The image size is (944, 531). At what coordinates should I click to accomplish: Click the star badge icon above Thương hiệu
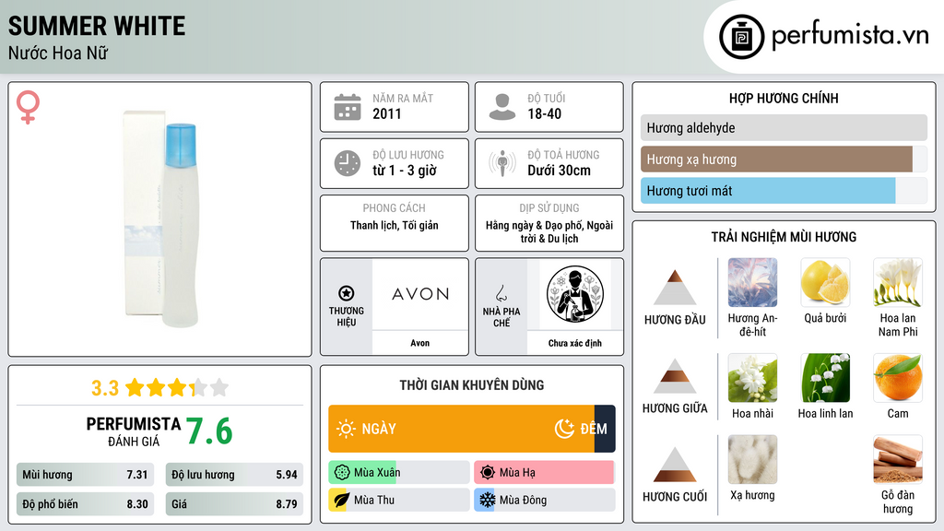(x=347, y=293)
